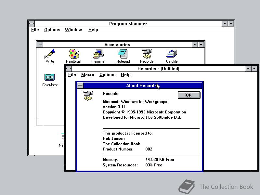Viewport: 260px width, 195px height.
Task: Open the About Recorder control-menu box
Action: click(80, 85)
